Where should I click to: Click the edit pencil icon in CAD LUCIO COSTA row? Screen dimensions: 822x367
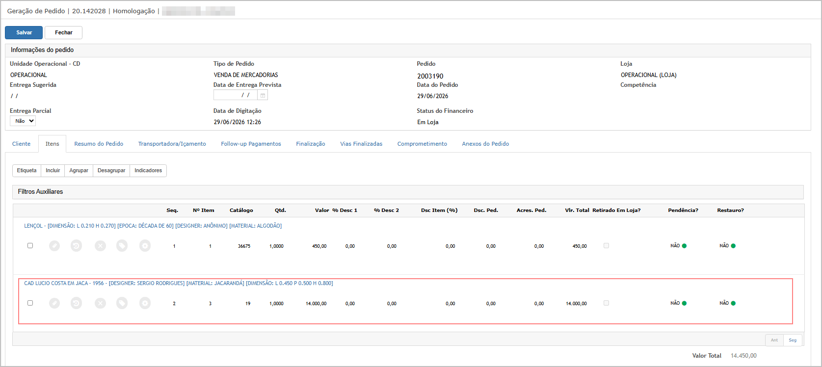pos(54,303)
